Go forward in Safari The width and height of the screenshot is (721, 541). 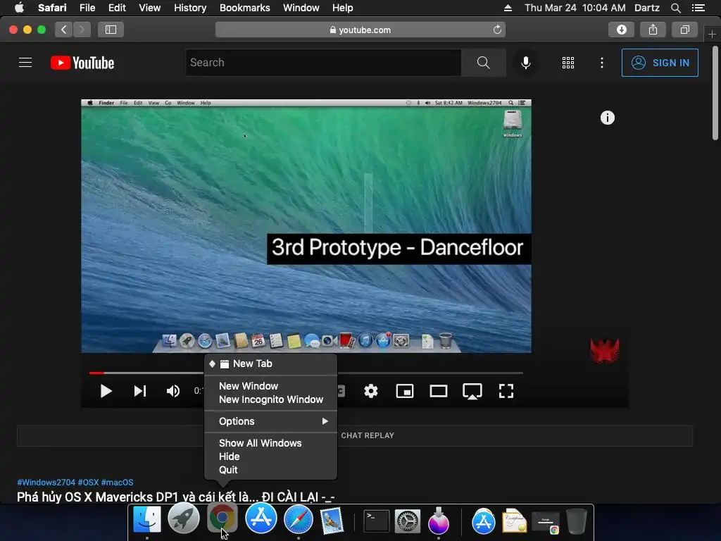click(82, 30)
